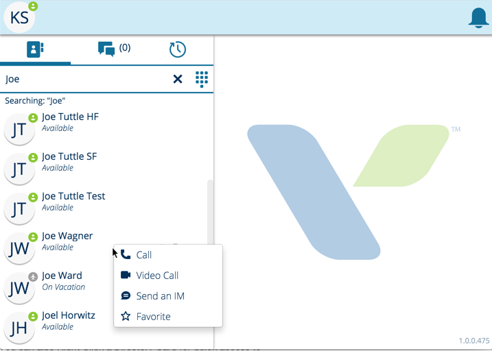Image resolution: width=492 pixels, height=351 pixels.
Task: Open contact Joe Wagner name
Action: point(67,236)
